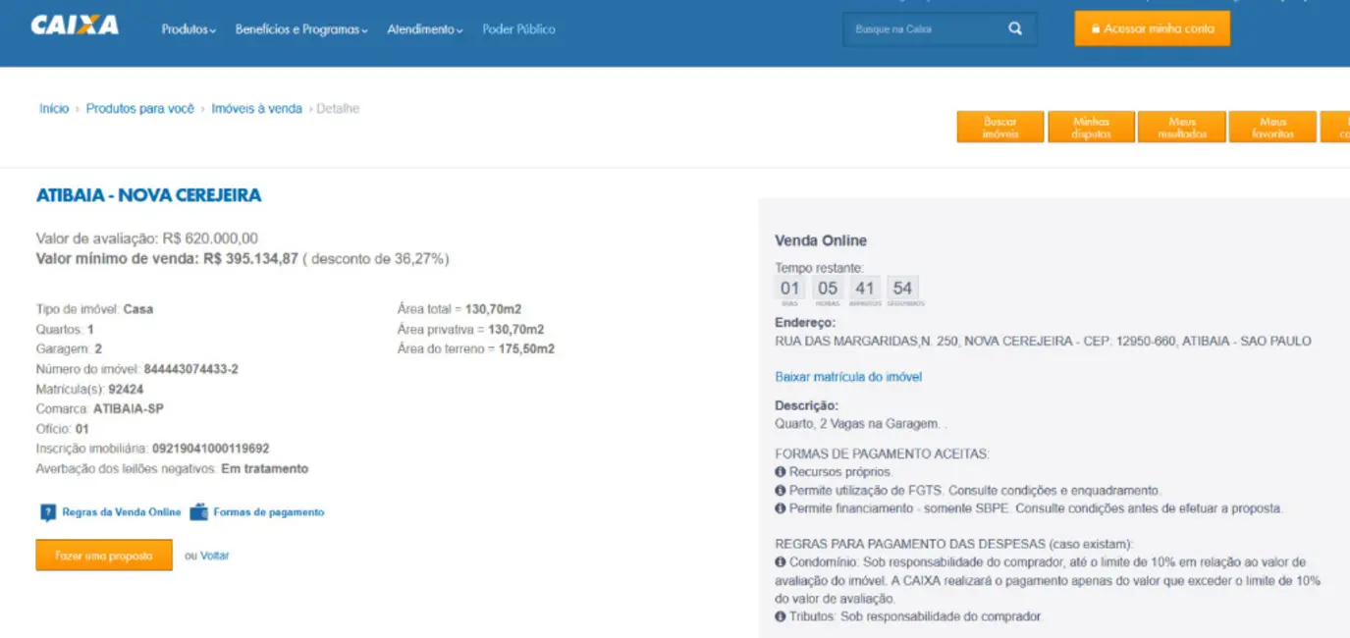Screen dimensions: 1350x638
Task: Expand the Produtos dropdown menu
Action: [x=189, y=29]
